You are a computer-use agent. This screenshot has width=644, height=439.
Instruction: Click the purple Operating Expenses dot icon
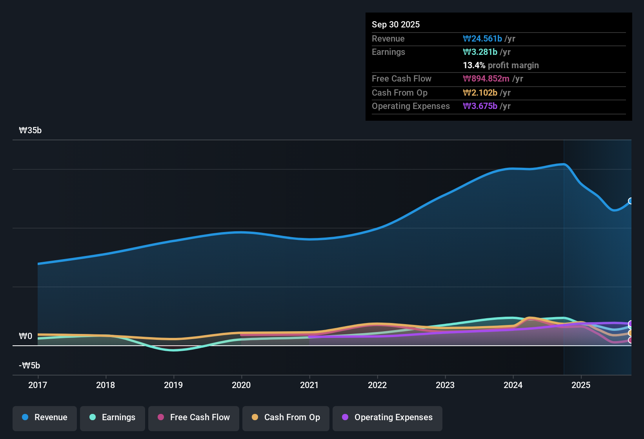pyautogui.click(x=345, y=417)
